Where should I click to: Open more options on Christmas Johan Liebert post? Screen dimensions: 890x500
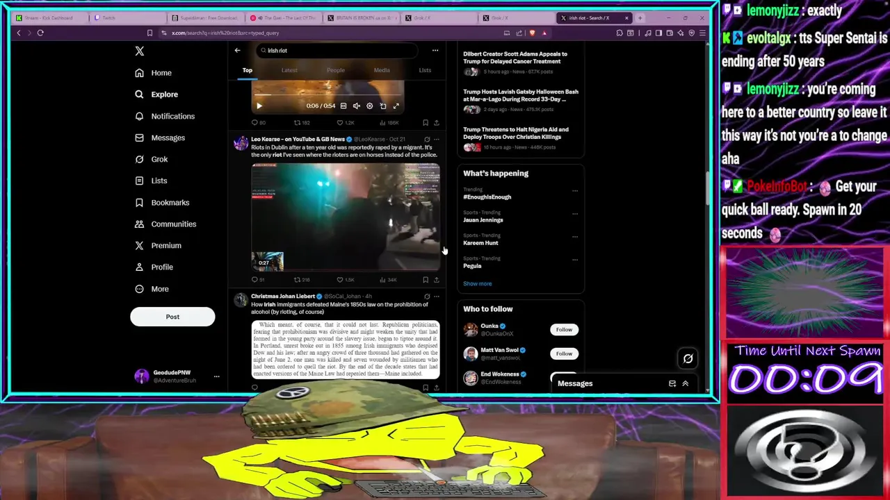(x=437, y=297)
